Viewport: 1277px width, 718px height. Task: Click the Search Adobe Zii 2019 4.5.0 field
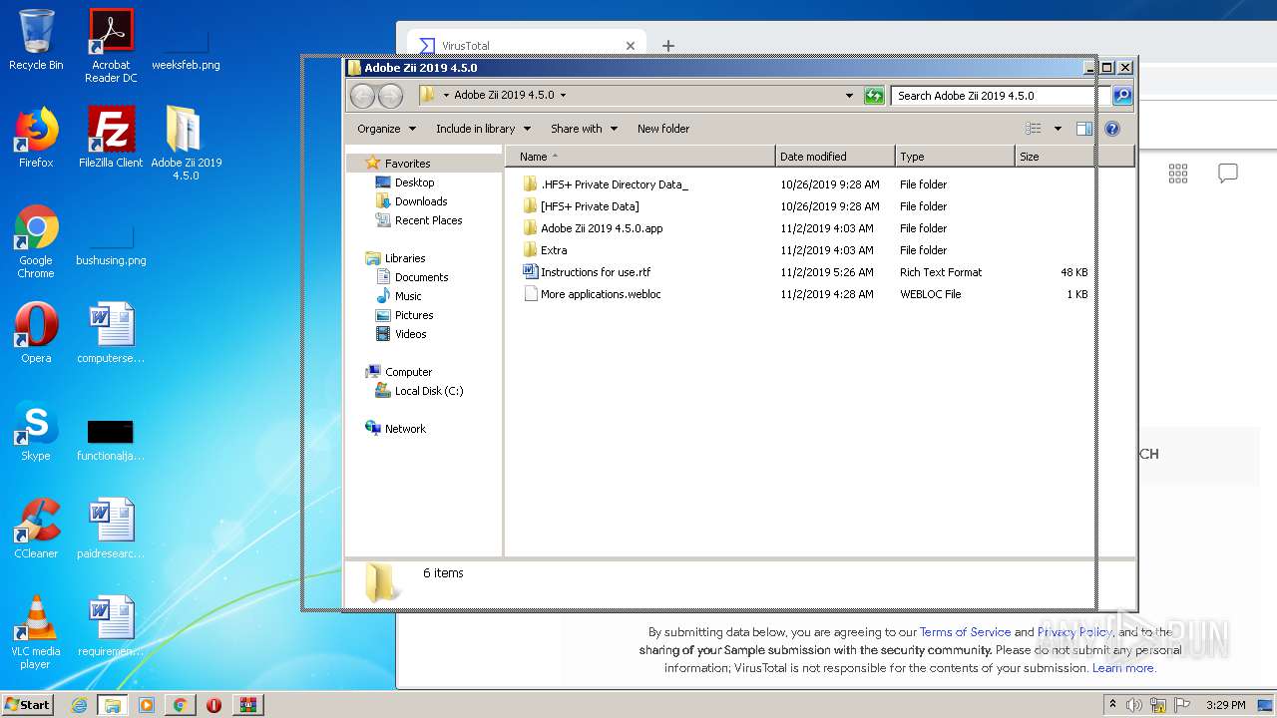point(1001,96)
